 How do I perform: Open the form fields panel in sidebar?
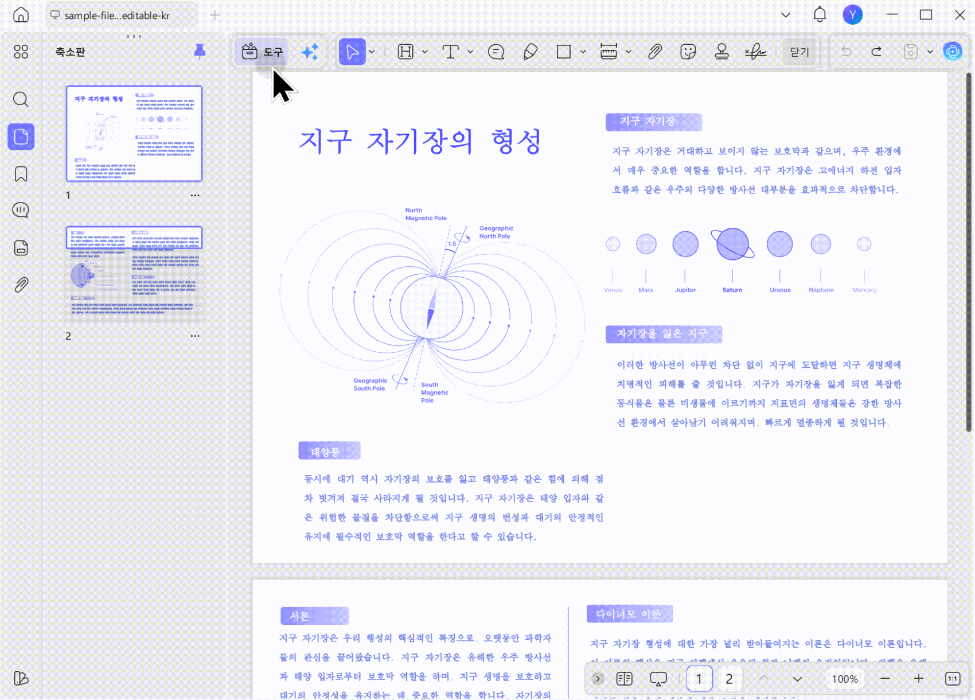tap(21, 248)
